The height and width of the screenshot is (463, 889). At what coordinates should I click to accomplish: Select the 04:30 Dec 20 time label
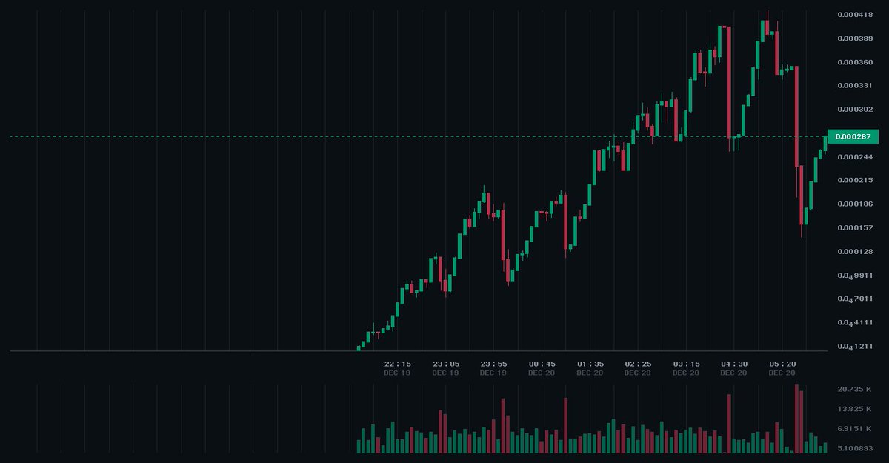[733, 368]
